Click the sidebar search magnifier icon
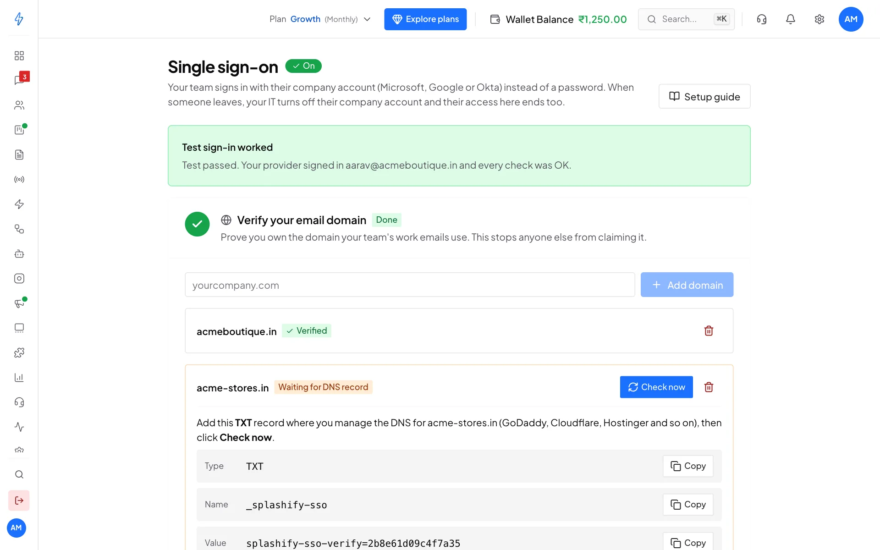This screenshot has height=550, width=880. (x=19, y=474)
